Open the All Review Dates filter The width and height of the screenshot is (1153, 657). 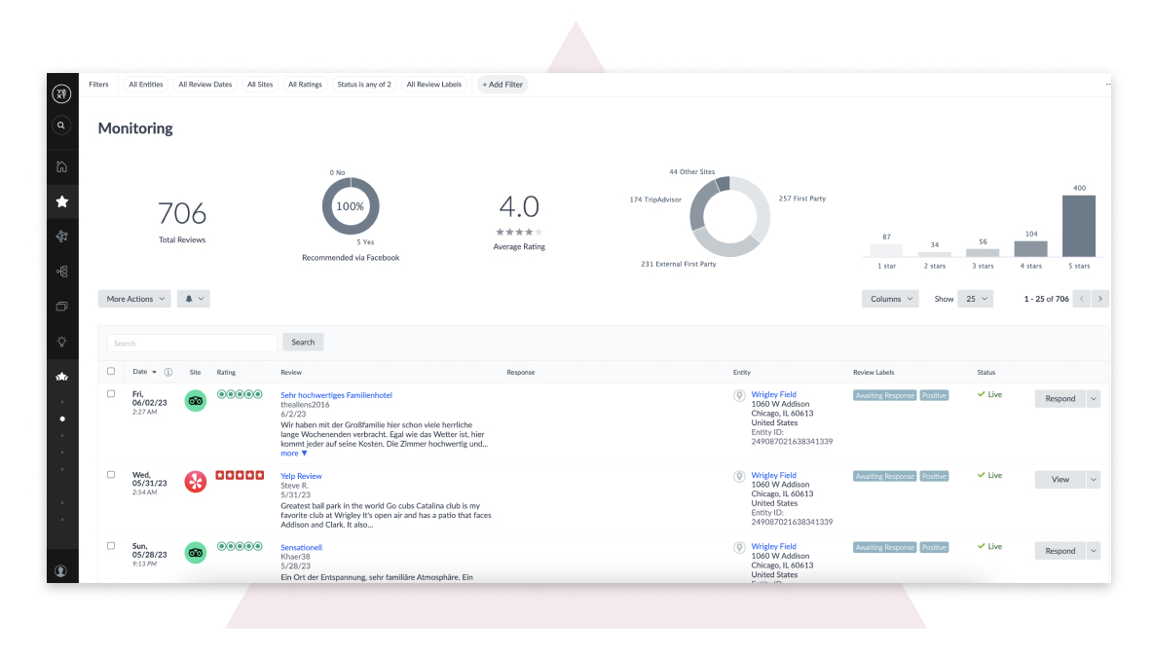click(x=205, y=84)
